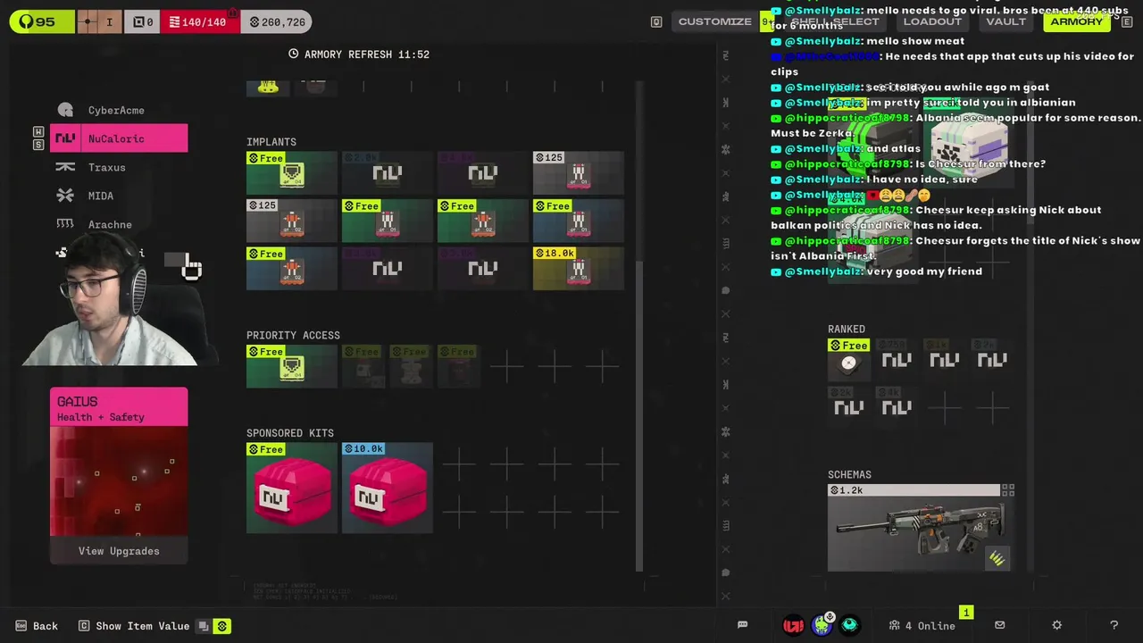Screen dimensions: 1143x643
Task: Click the 260,726 credits balance
Action: coord(278,21)
